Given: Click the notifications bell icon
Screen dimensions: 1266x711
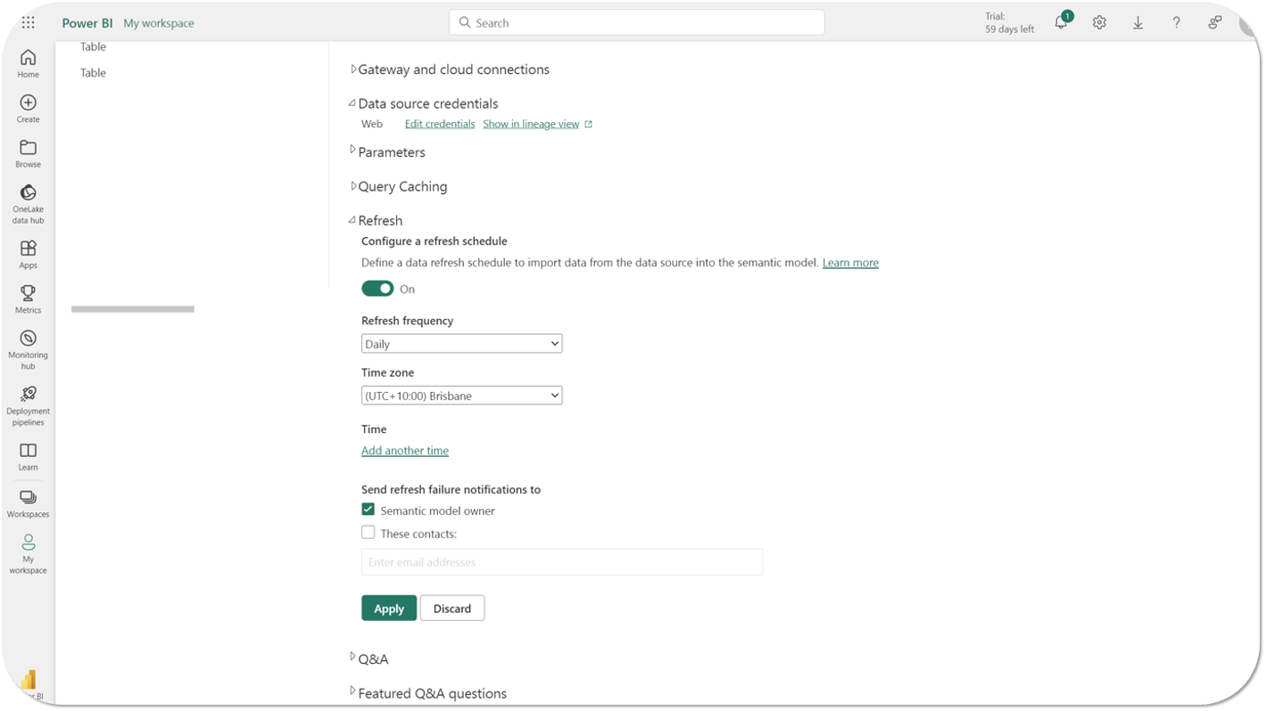Looking at the screenshot, I should 1061,23.
